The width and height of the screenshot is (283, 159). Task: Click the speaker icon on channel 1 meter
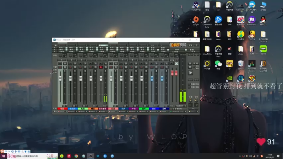pos(65,71)
